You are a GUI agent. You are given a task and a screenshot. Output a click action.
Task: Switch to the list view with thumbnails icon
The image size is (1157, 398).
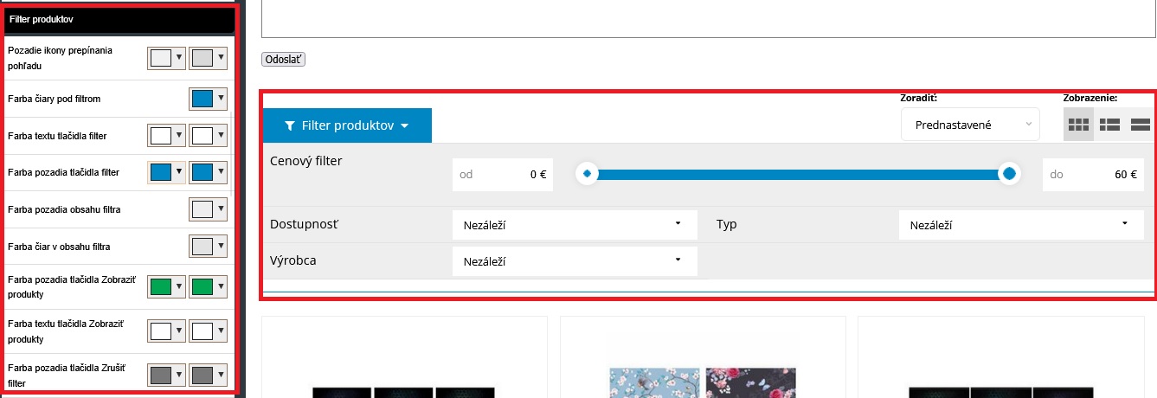click(1109, 125)
